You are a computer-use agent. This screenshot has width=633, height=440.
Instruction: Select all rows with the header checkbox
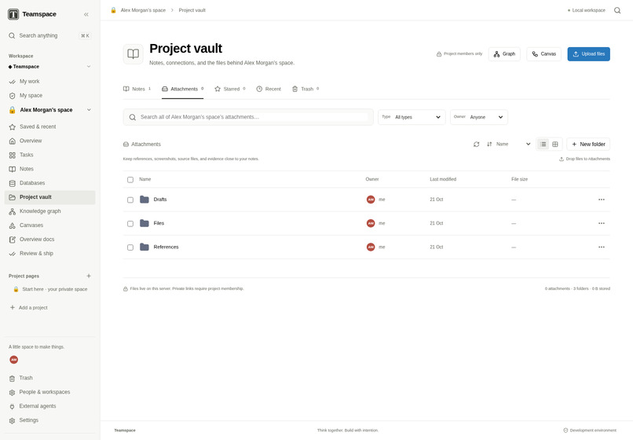pyautogui.click(x=130, y=180)
